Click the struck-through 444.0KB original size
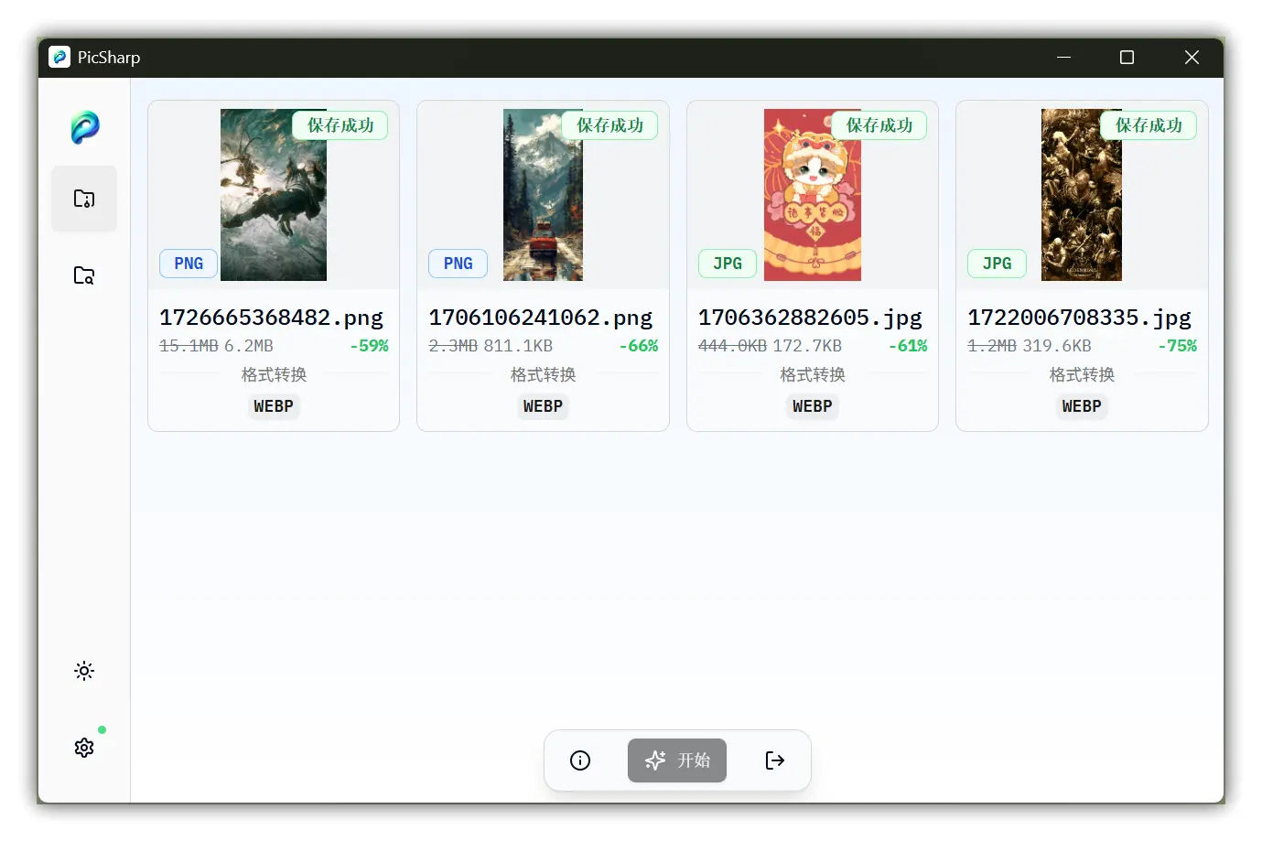The width and height of the screenshot is (1262, 841). [x=732, y=346]
